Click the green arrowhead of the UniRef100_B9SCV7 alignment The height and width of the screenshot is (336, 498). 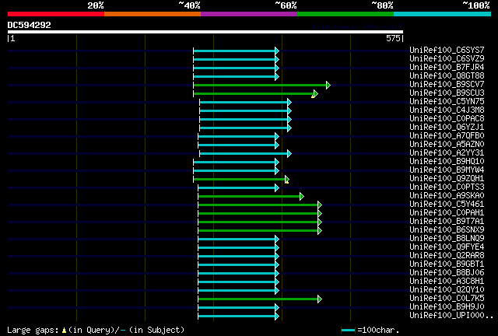pos(328,85)
